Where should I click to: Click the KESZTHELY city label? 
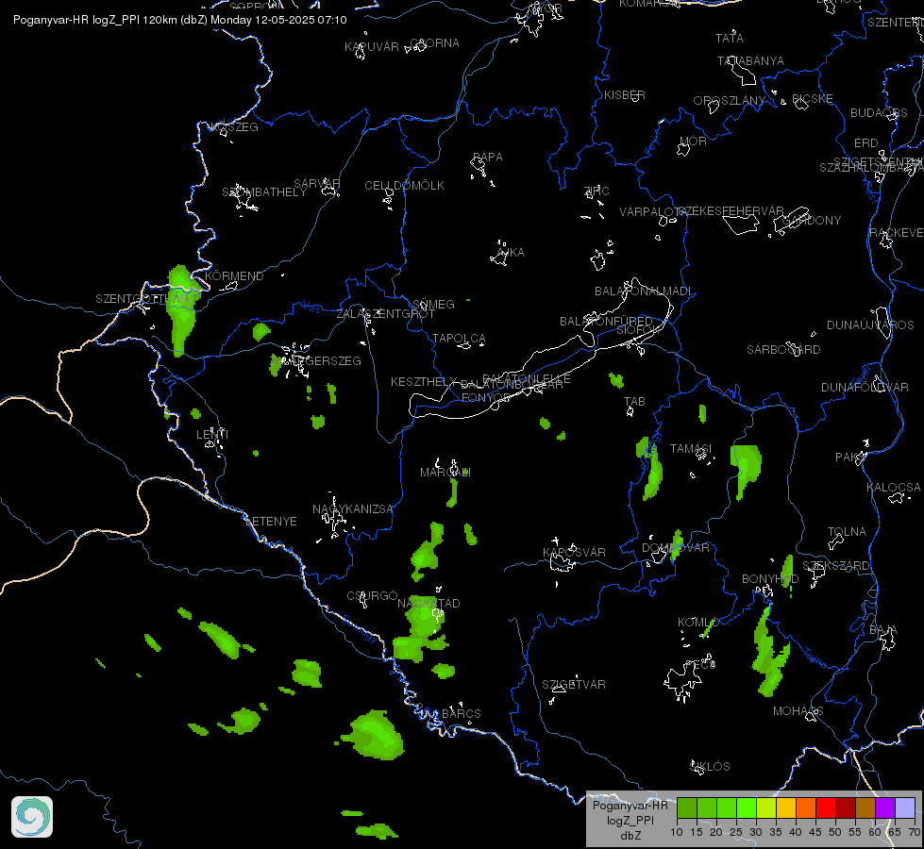(424, 382)
